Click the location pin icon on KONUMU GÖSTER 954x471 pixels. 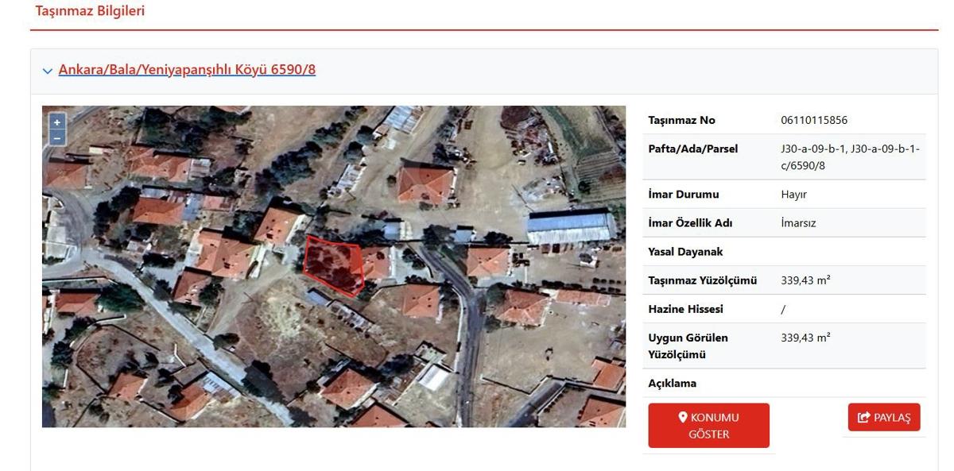(x=682, y=417)
